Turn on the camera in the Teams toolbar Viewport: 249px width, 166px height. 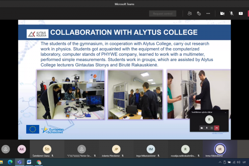222,14
